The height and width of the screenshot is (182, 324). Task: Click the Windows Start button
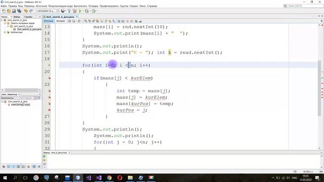tap(5, 177)
